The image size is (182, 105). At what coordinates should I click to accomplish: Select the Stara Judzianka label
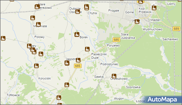(128, 36)
